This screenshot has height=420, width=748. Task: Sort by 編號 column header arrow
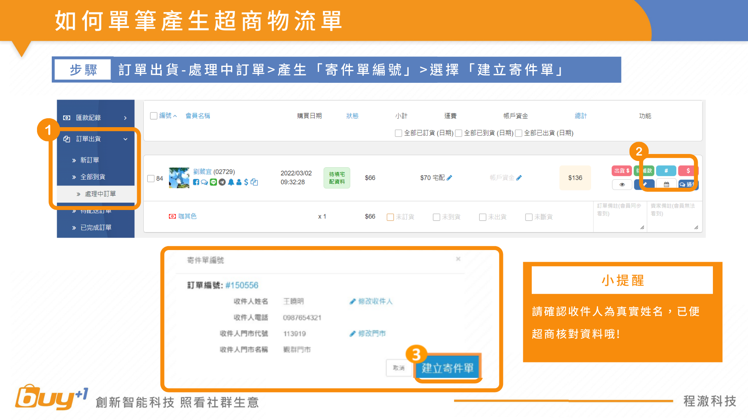(175, 116)
